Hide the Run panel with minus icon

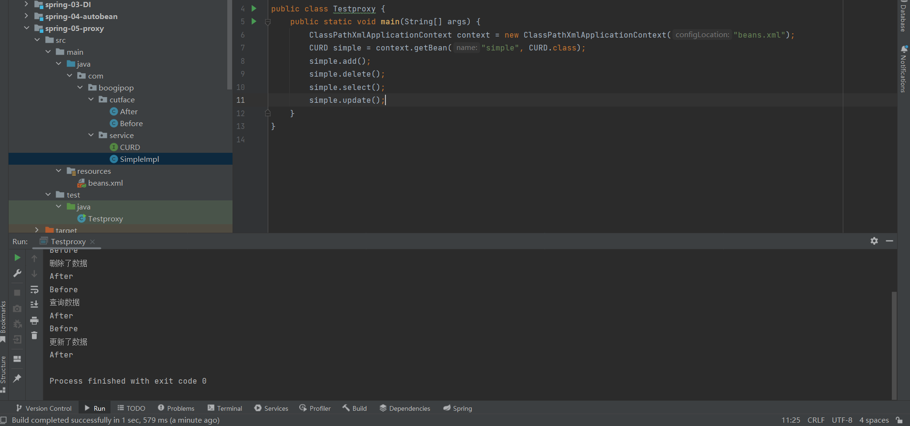pos(890,241)
